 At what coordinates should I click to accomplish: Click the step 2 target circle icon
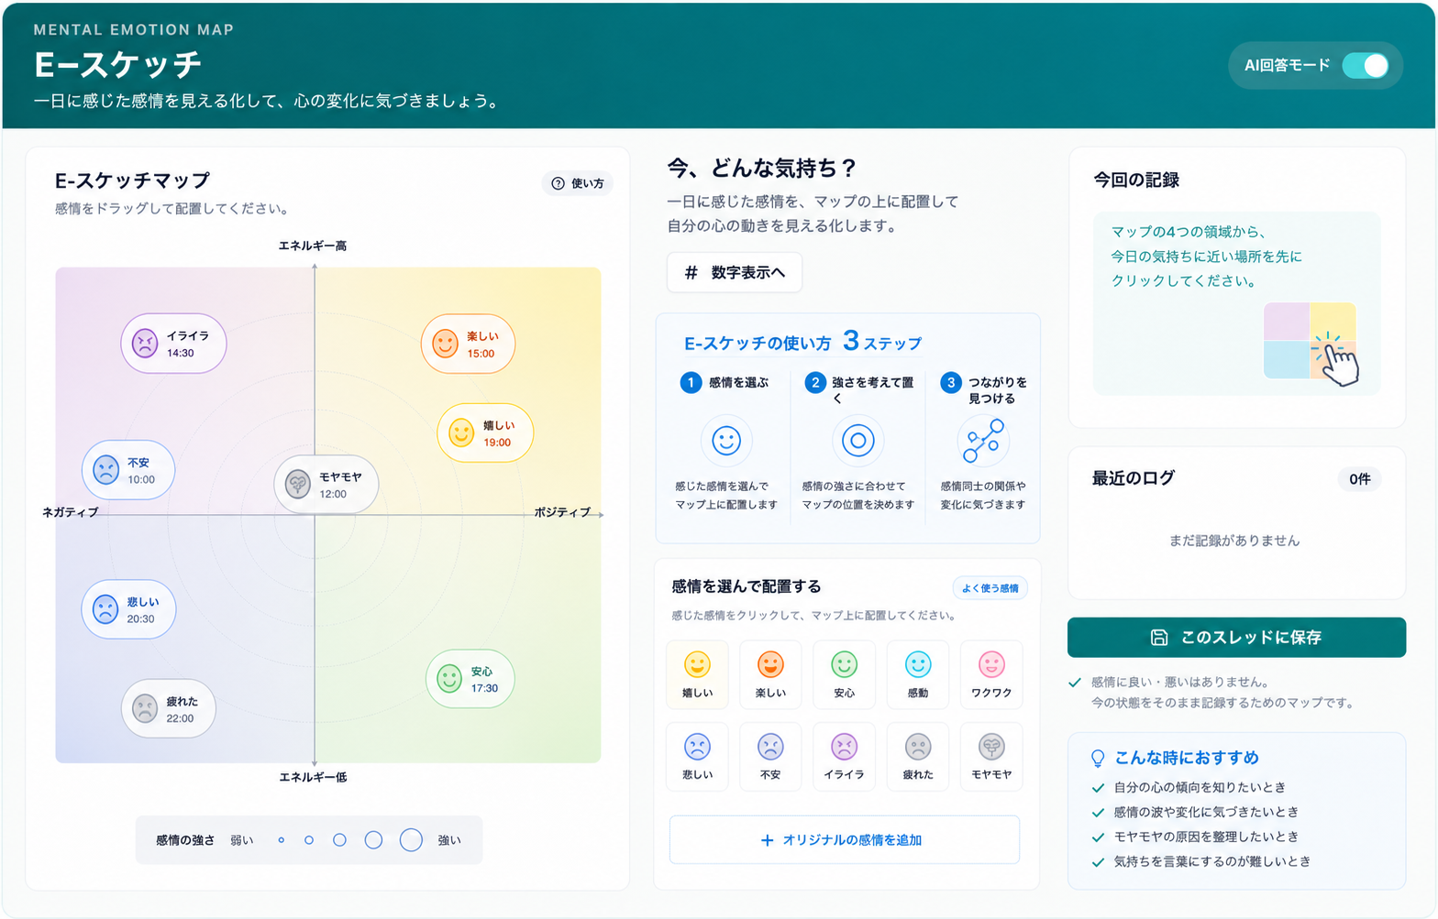tap(858, 441)
